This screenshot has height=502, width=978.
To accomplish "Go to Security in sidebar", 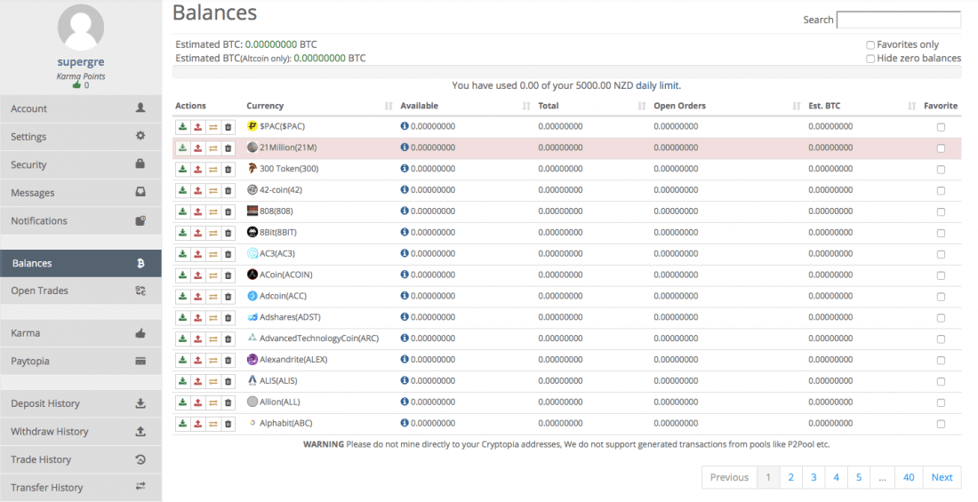I will point(80,164).
